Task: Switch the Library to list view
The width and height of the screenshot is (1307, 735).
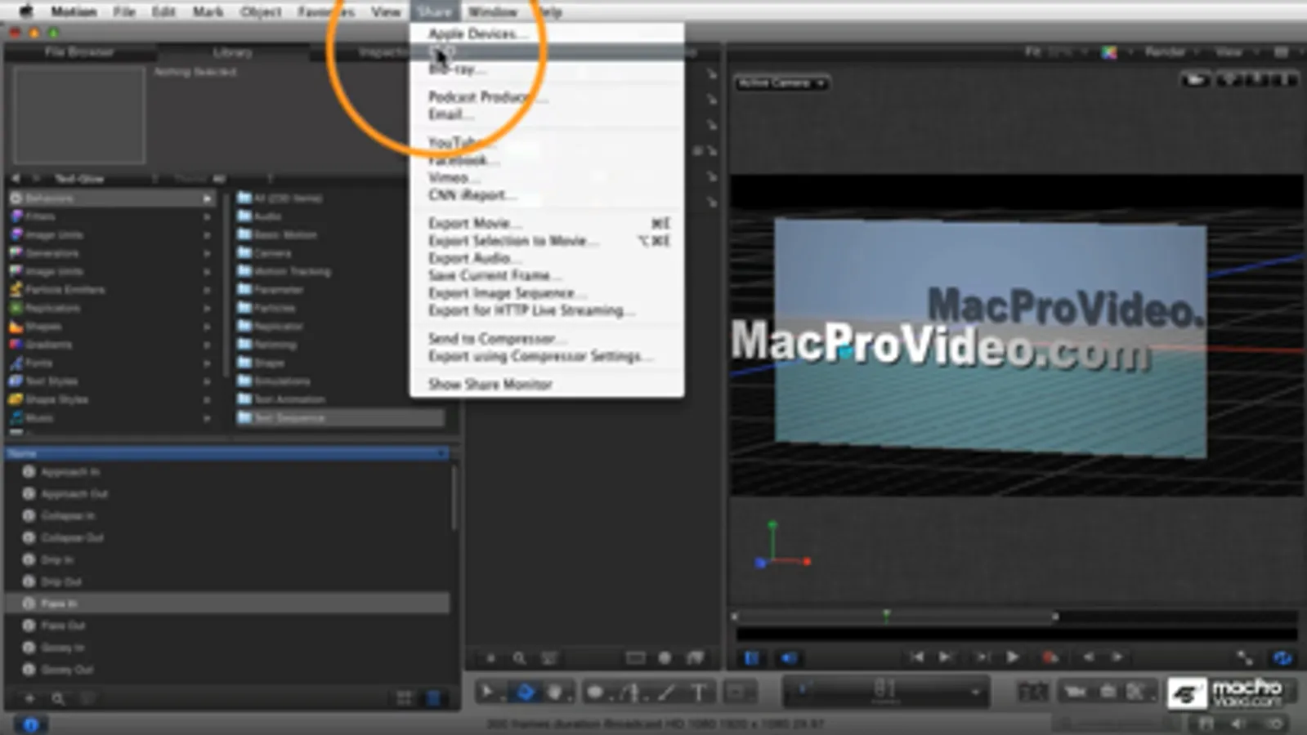Action: pos(433,698)
